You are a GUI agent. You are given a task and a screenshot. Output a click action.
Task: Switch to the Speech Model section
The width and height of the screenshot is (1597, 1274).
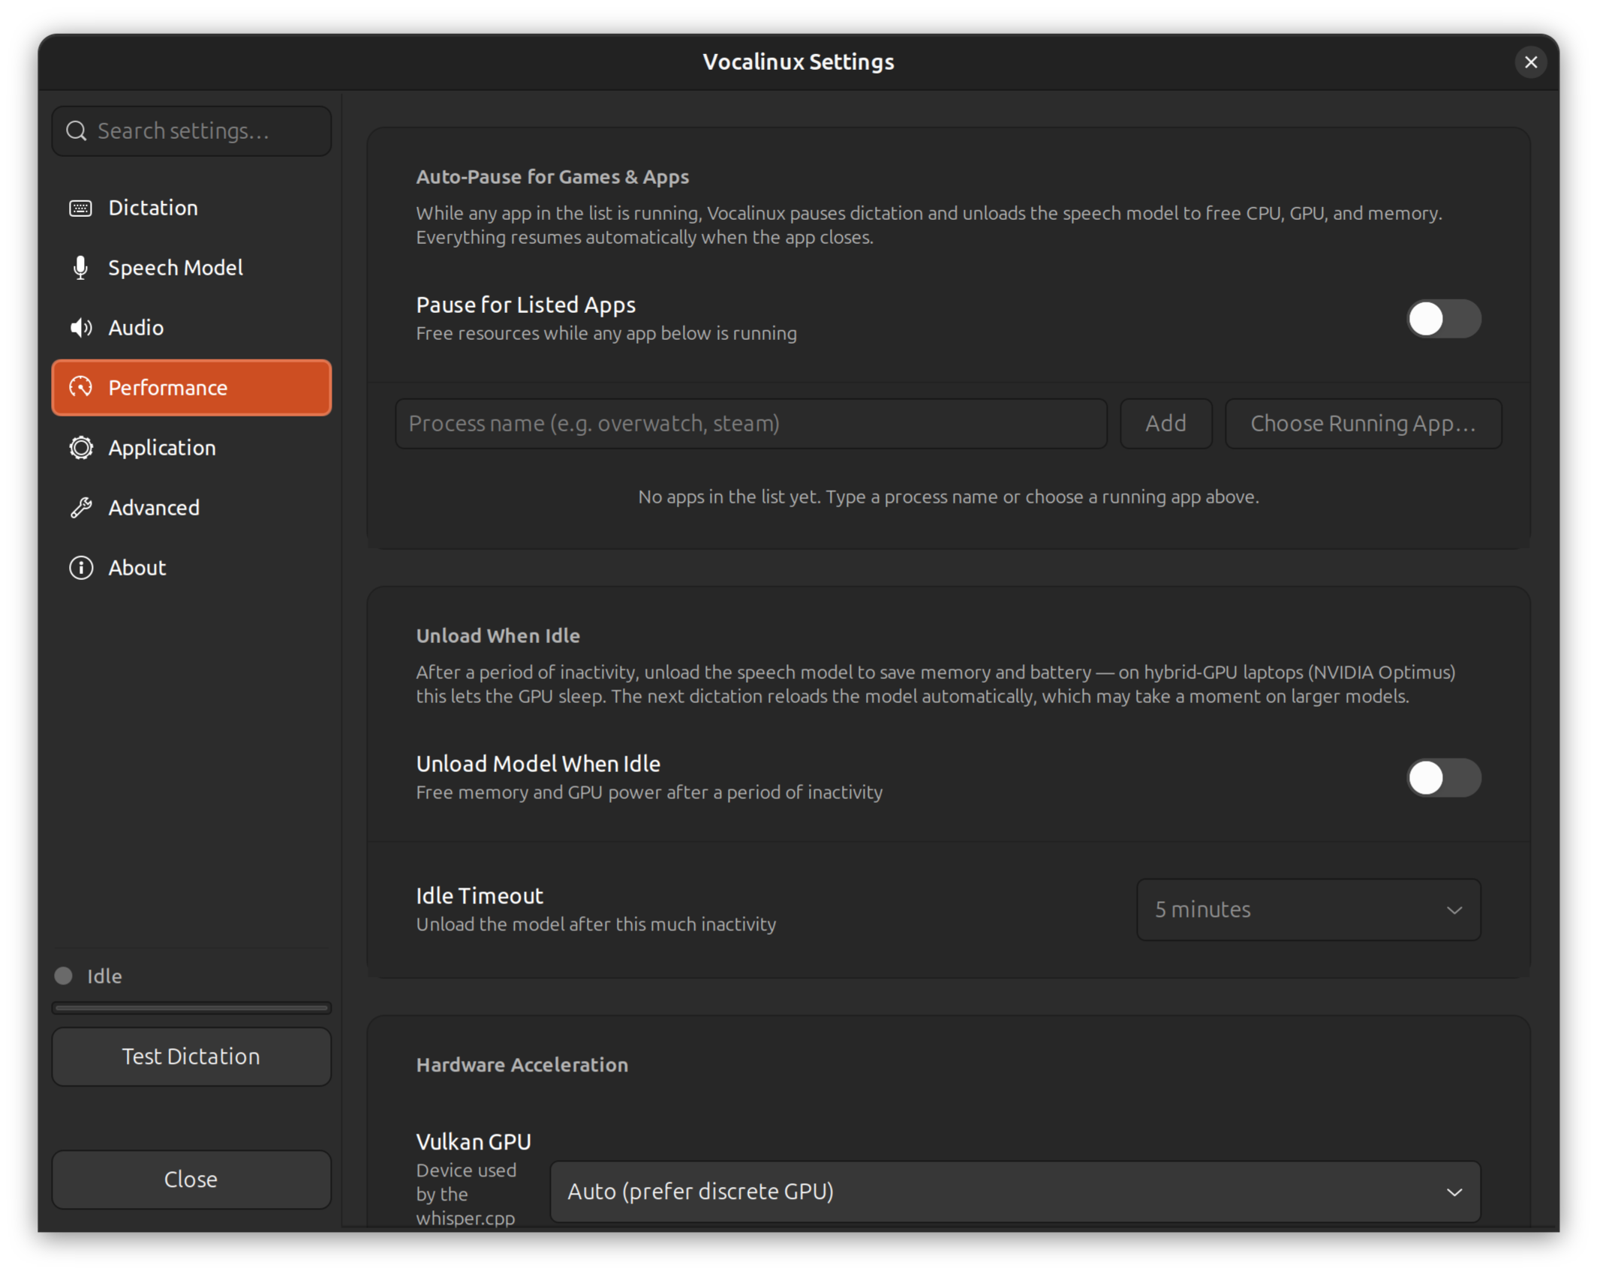(191, 268)
